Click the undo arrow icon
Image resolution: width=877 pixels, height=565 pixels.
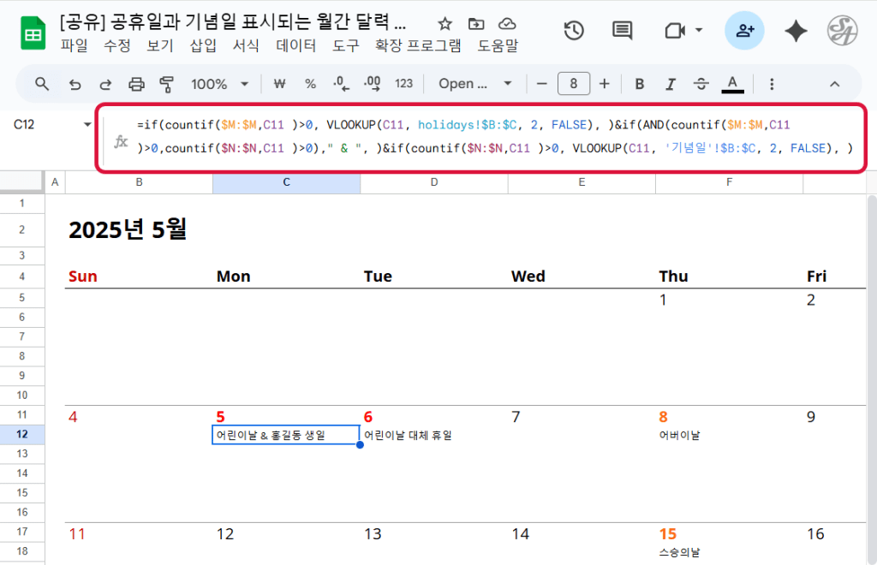click(x=75, y=84)
